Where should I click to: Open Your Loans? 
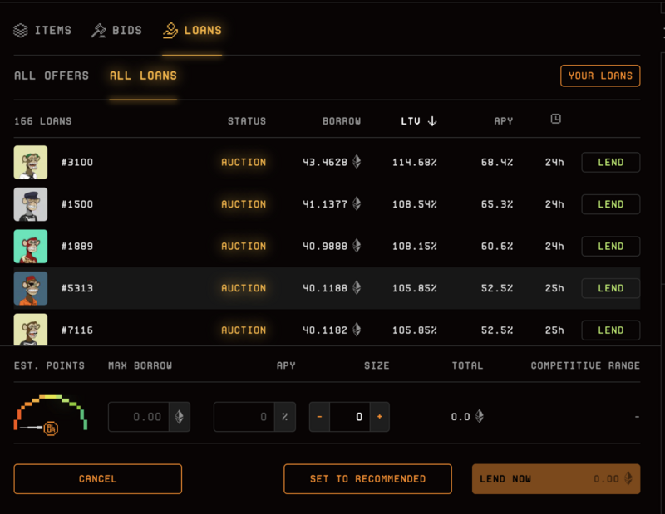600,76
